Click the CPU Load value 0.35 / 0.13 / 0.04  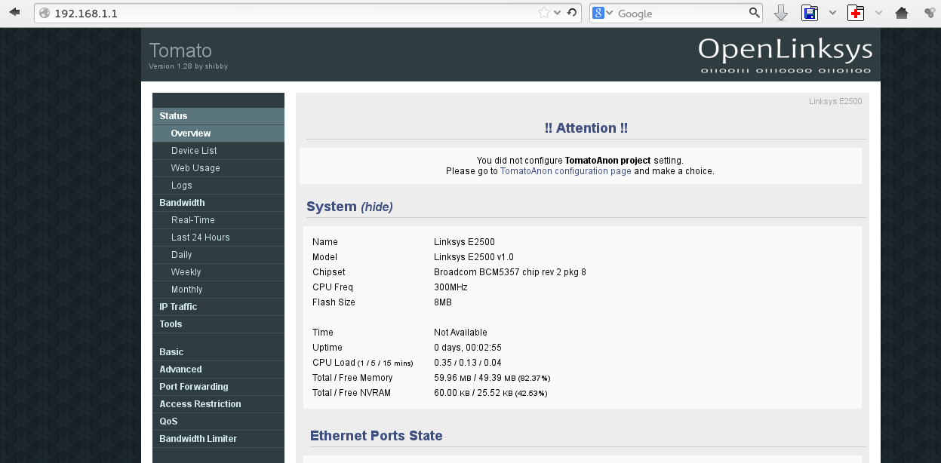(468, 363)
